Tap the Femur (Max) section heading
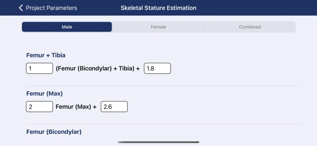 (x=45, y=93)
